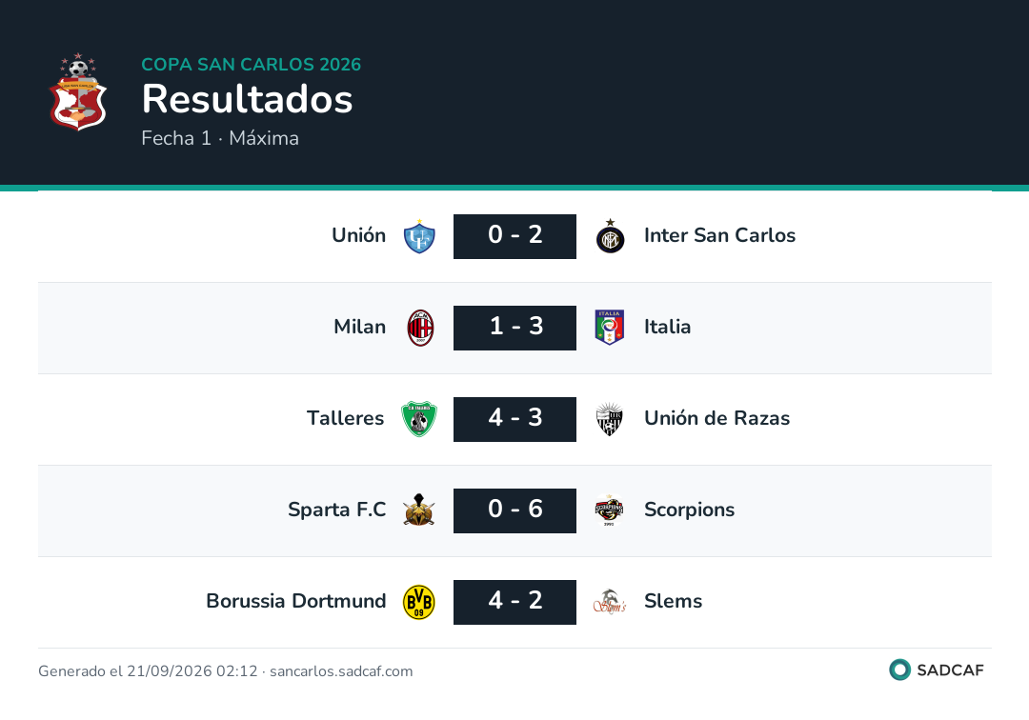Select the Milan red-black crest

point(420,328)
